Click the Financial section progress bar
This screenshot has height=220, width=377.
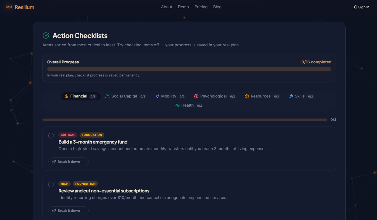click(x=185, y=120)
